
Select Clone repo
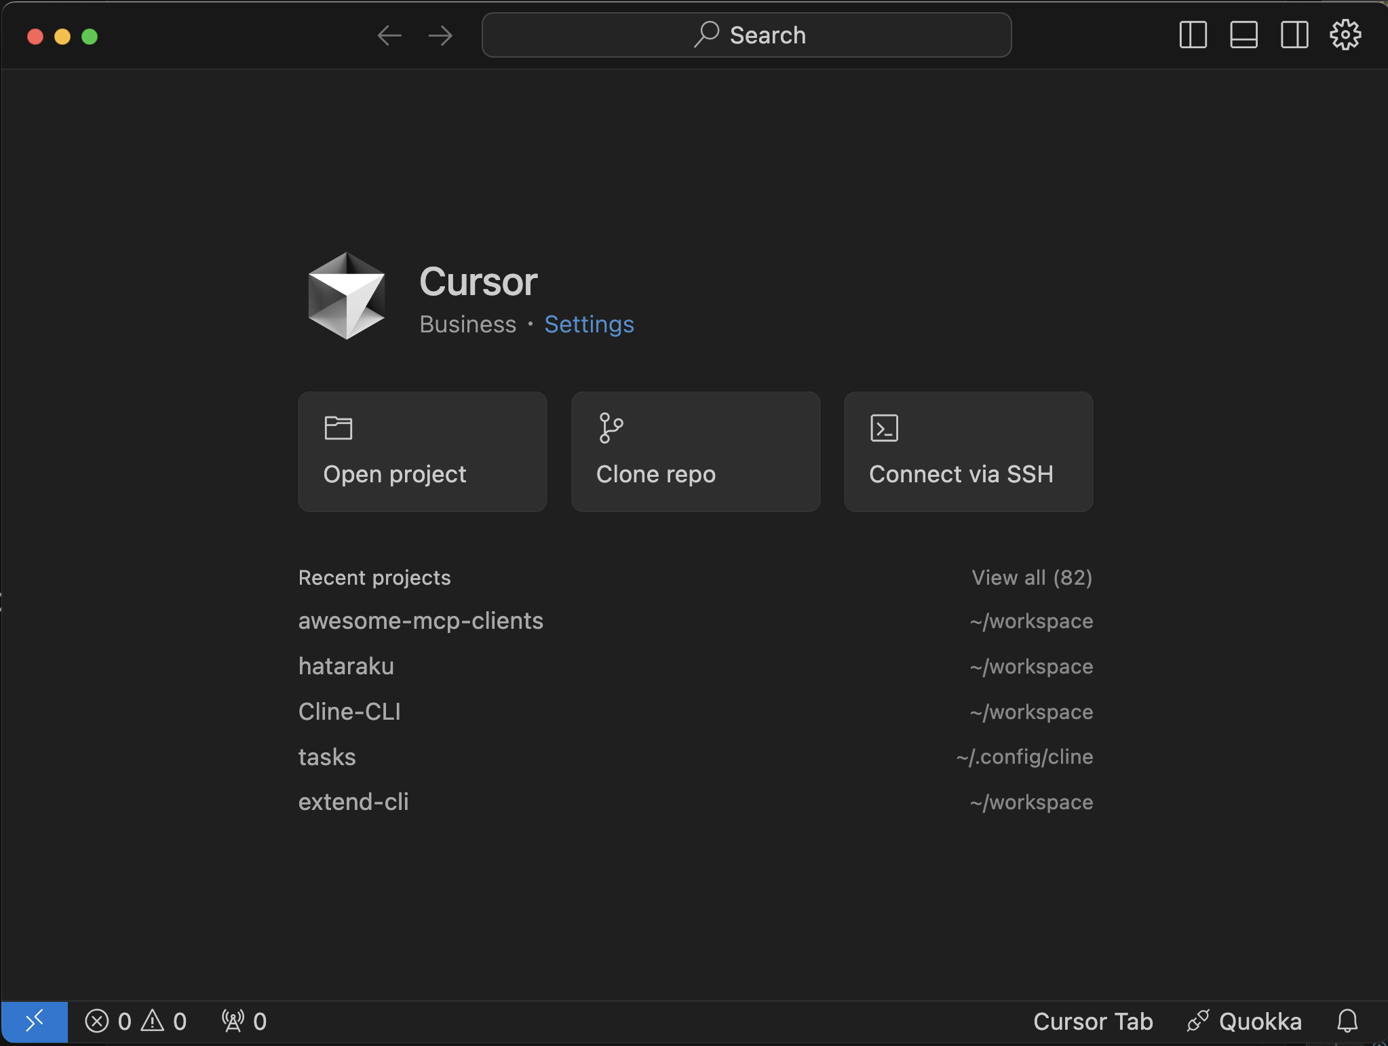[695, 451]
